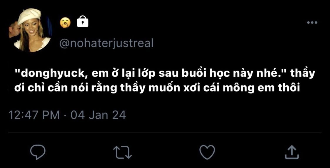Image resolution: width=330 pixels, height=168 pixels.
Task: Open the profile picture with white beret
Action: pos(30,30)
